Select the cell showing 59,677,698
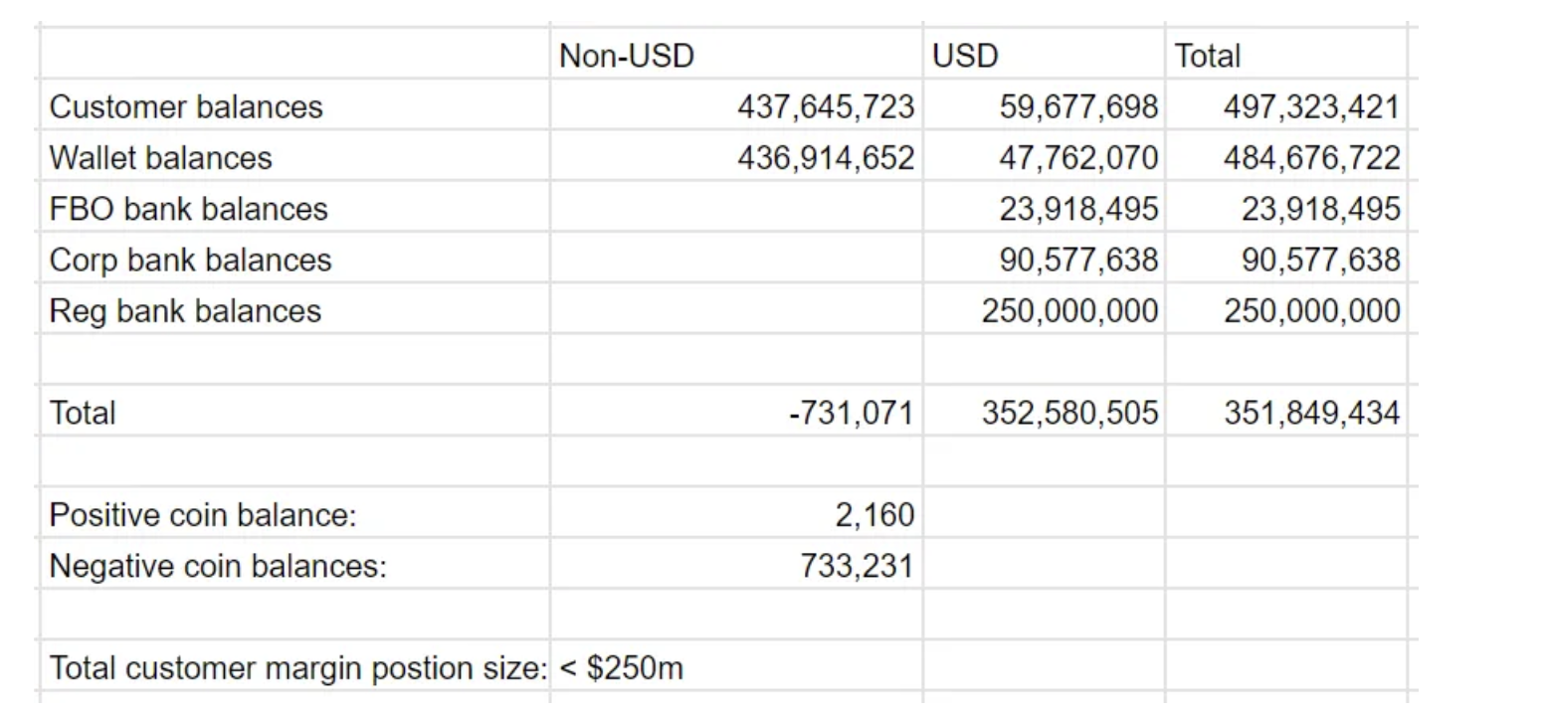 (x=1044, y=106)
